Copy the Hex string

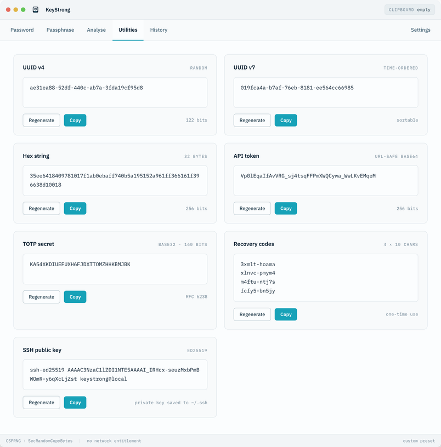coord(75,208)
